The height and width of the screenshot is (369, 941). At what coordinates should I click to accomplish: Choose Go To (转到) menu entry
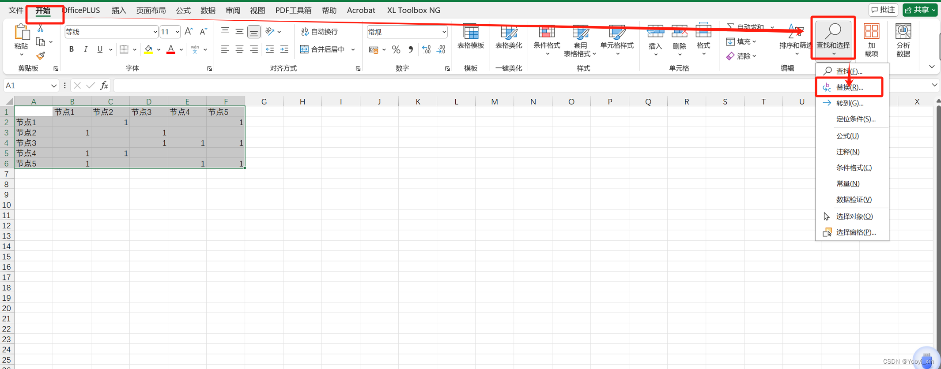click(x=852, y=103)
